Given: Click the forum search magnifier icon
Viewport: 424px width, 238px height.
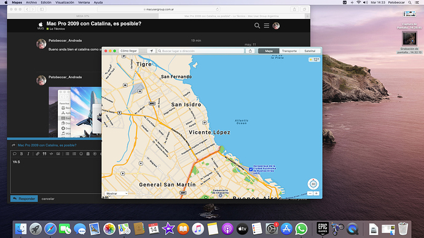Looking at the screenshot, I should click(257, 26).
